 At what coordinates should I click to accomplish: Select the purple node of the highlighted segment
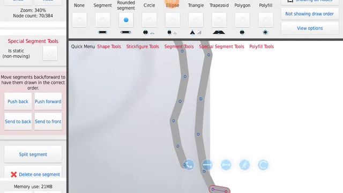coord(213,189)
